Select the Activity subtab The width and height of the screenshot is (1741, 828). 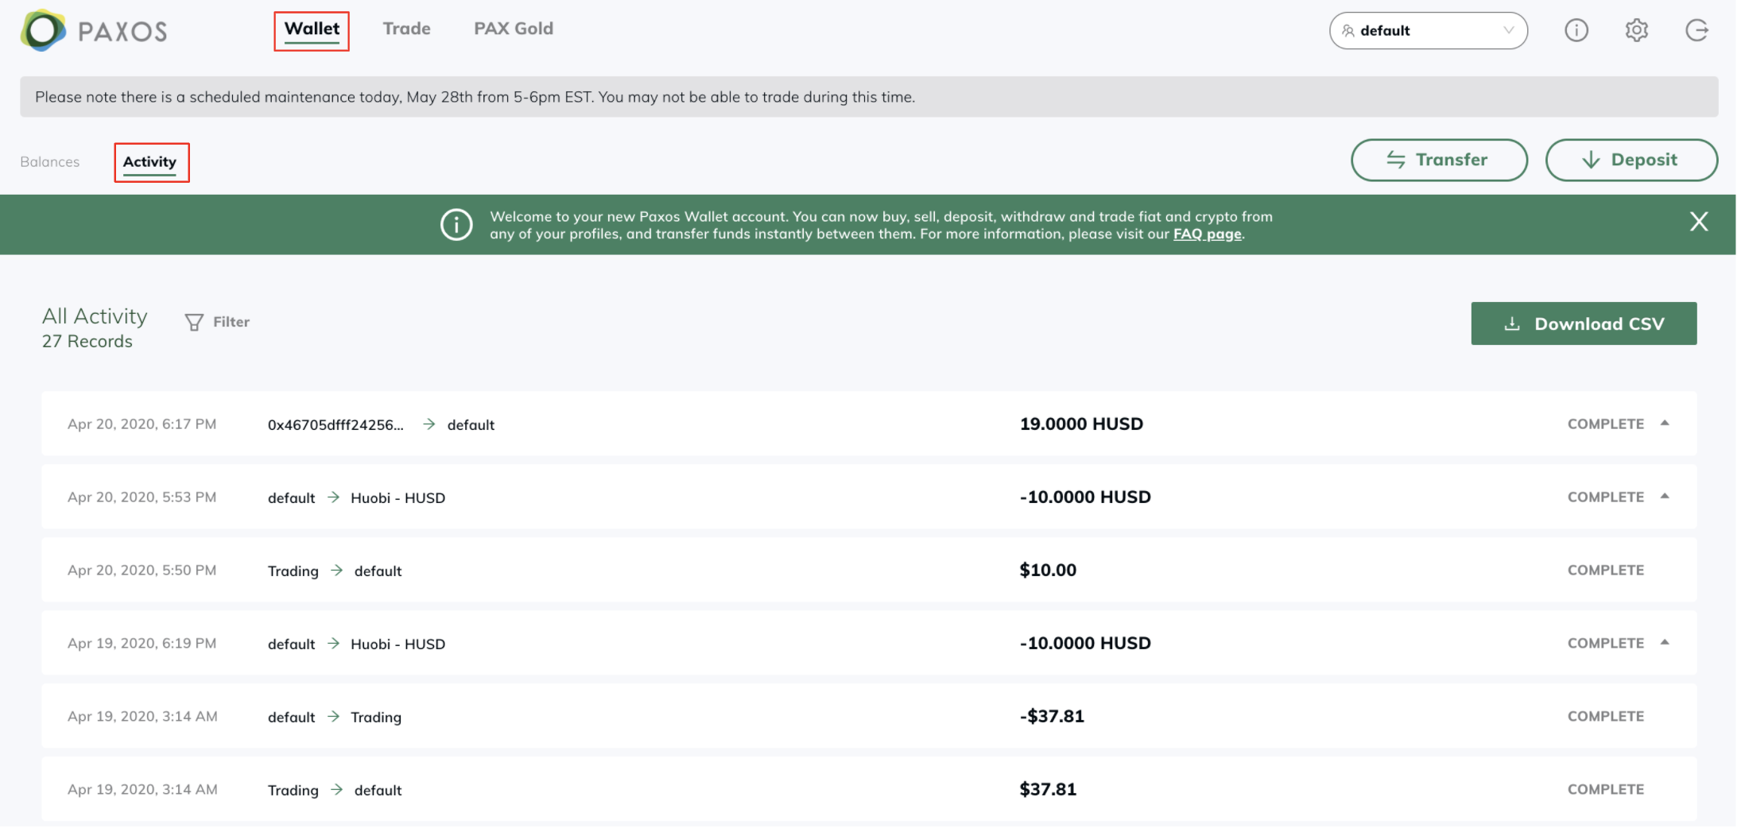pyautogui.click(x=149, y=162)
